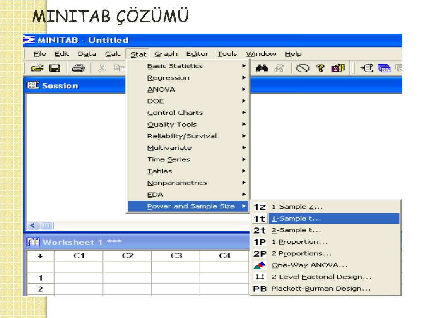Select worksheet column header C4
This screenshot has width=424, height=318.
pyautogui.click(x=224, y=255)
